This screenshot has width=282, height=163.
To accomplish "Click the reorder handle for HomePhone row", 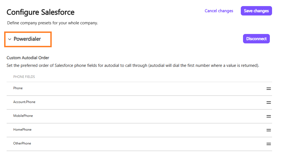I will pos(268,130).
